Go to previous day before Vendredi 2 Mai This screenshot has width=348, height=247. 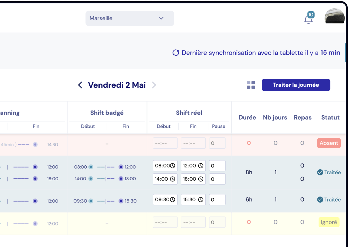pyautogui.click(x=80, y=85)
